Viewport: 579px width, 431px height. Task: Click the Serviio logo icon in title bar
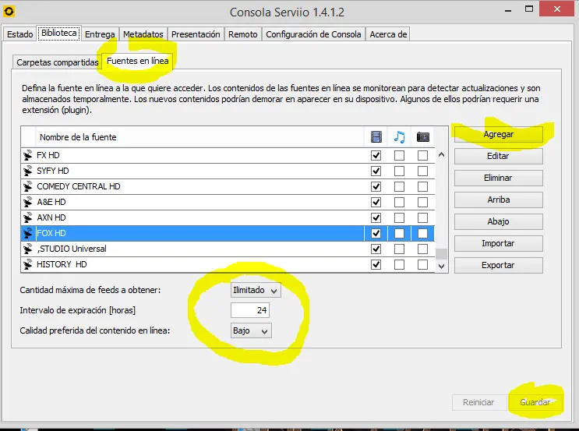coord(9,11)
